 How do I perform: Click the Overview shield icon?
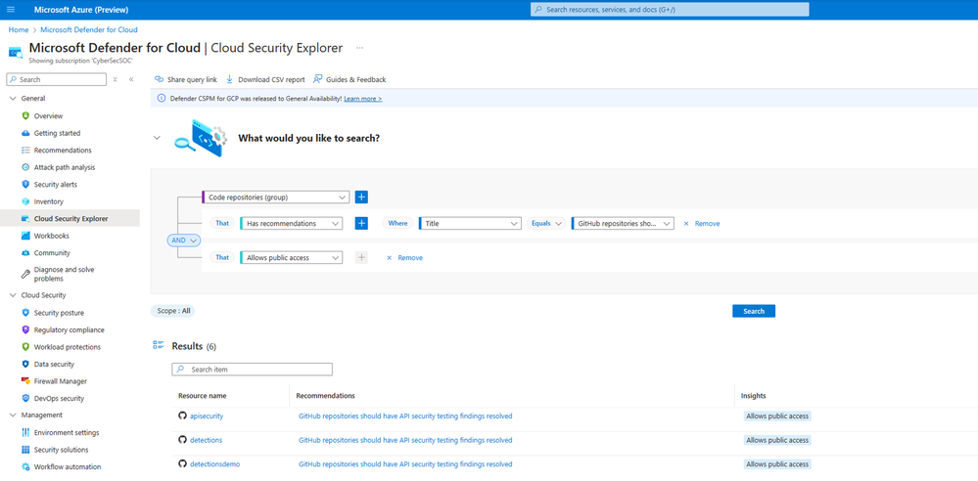[25, 116]
